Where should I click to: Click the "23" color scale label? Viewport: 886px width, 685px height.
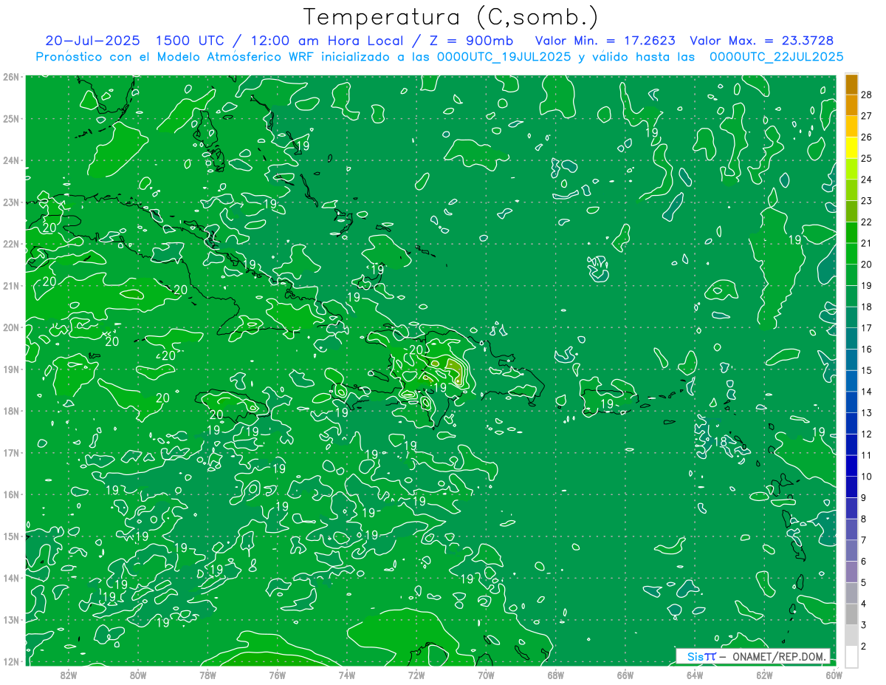click(x=867, y=201)
